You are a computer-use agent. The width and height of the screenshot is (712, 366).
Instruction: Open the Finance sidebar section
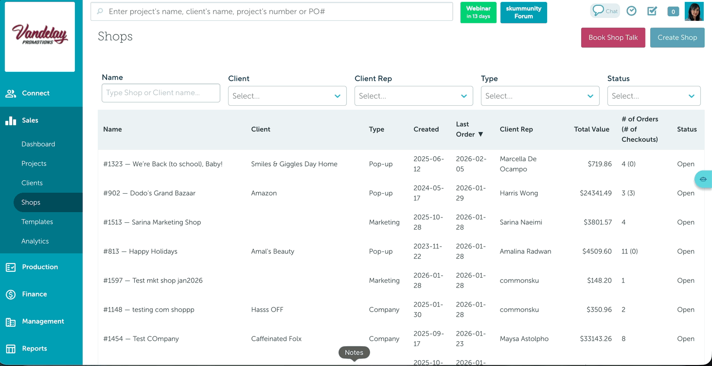pos(34,294)
